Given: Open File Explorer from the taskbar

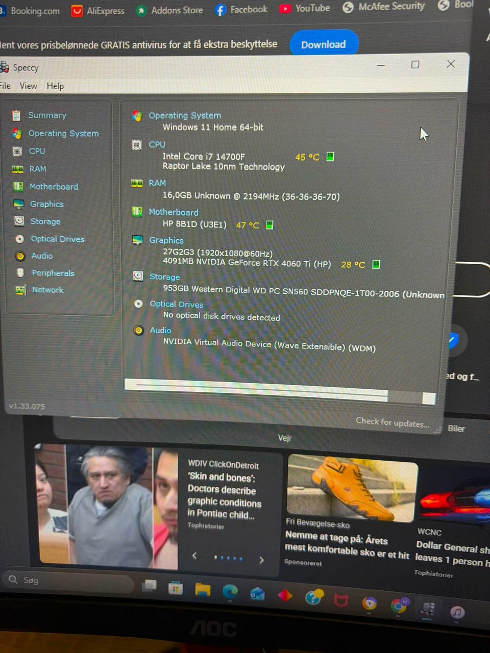Looking at the screenshot, I should pyautogui.click(x=203, y=590).
